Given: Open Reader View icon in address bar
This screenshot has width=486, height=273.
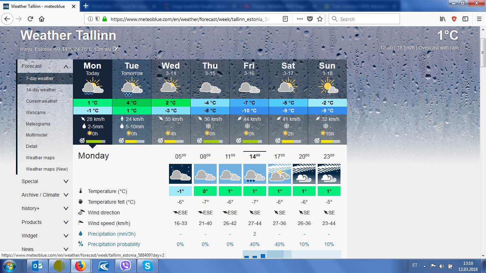Looking at the screenshot, I should 285,19.
